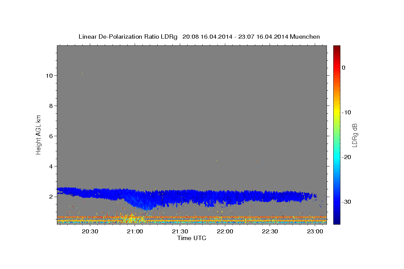404x269 pixels.
Task: Click the '21:00' time tick label
Action: click(135, 231)
